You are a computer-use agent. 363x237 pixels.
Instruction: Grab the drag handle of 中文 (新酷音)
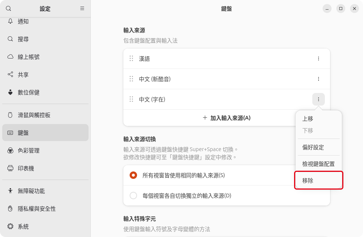point(131,79)
